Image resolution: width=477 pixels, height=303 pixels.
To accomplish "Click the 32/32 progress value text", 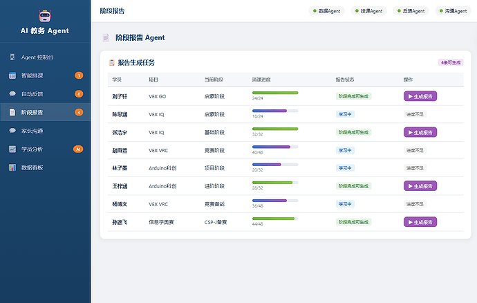I will (257, 134).
